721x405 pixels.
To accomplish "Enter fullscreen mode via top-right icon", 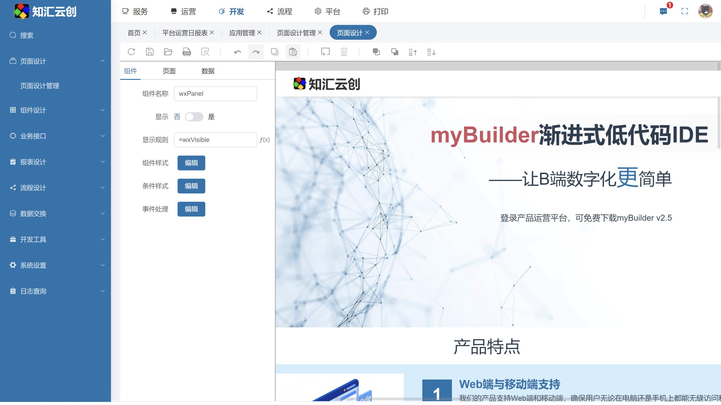I will click(x=685, y=11).
